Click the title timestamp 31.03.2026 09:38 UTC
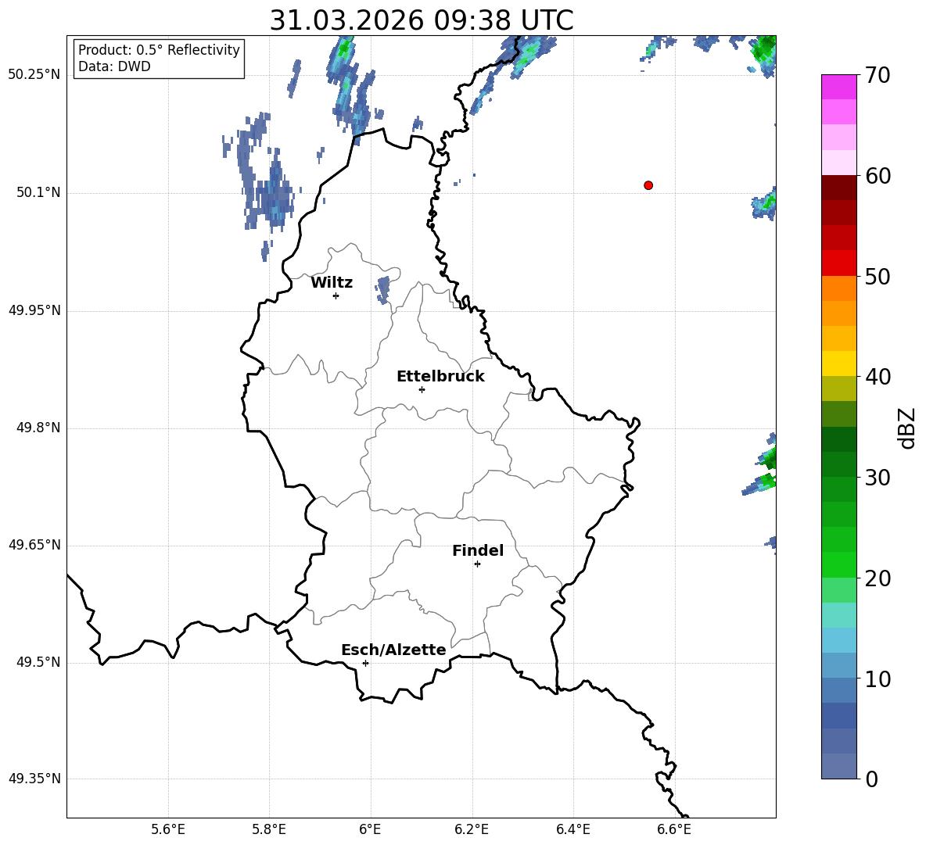 [422, 20]
